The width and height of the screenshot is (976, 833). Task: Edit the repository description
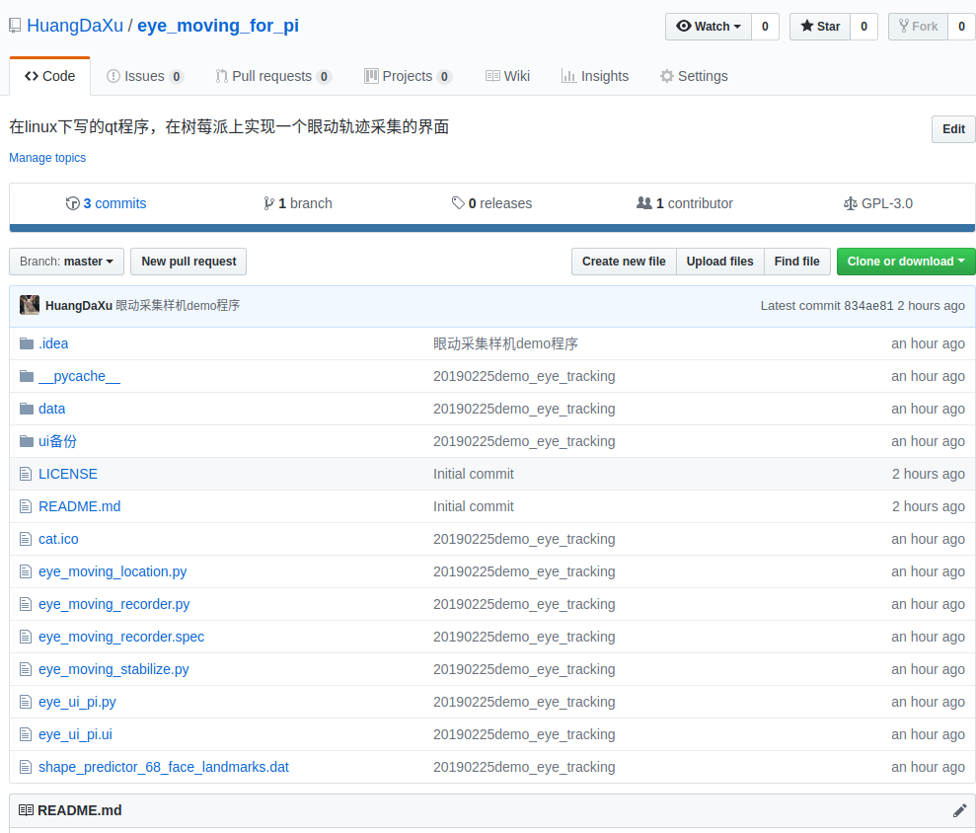pos(953,129)
